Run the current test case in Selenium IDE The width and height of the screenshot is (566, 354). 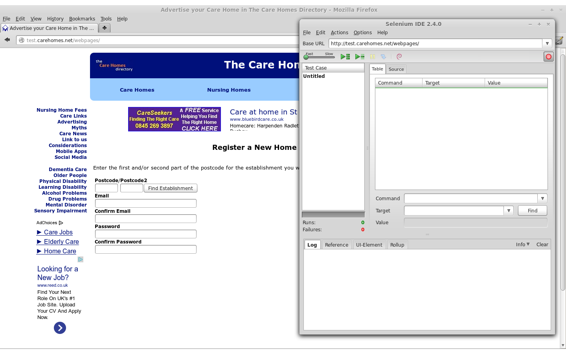pyautogui.click(x=359, y=57)
